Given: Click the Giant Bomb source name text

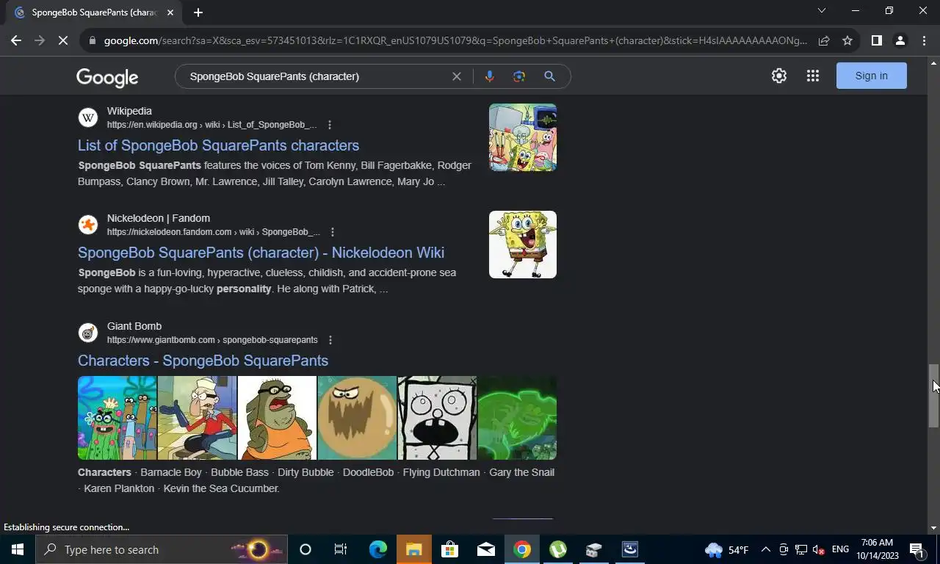Looking at the screenshot, I should (134, 326).
